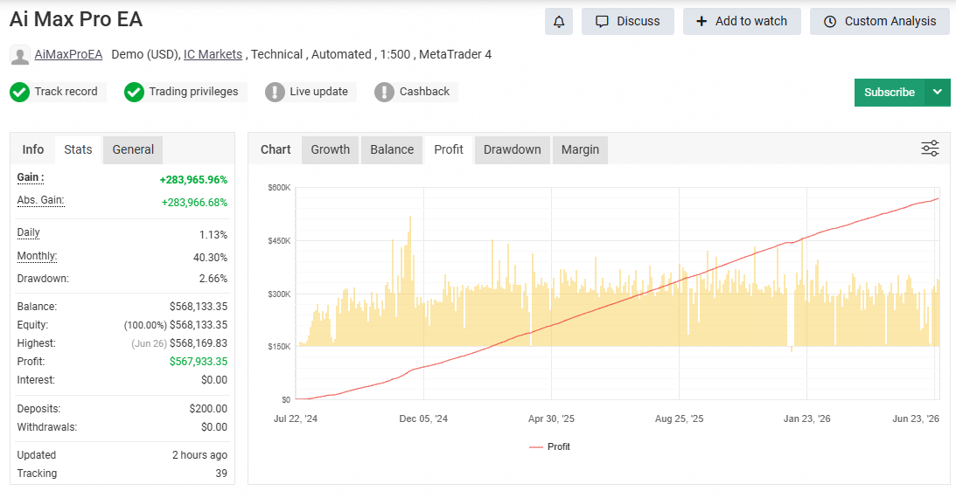The width and height of the screenshot is (956, 498).
Task: Click the Trading privileges label
Action: tap(194, 92)
